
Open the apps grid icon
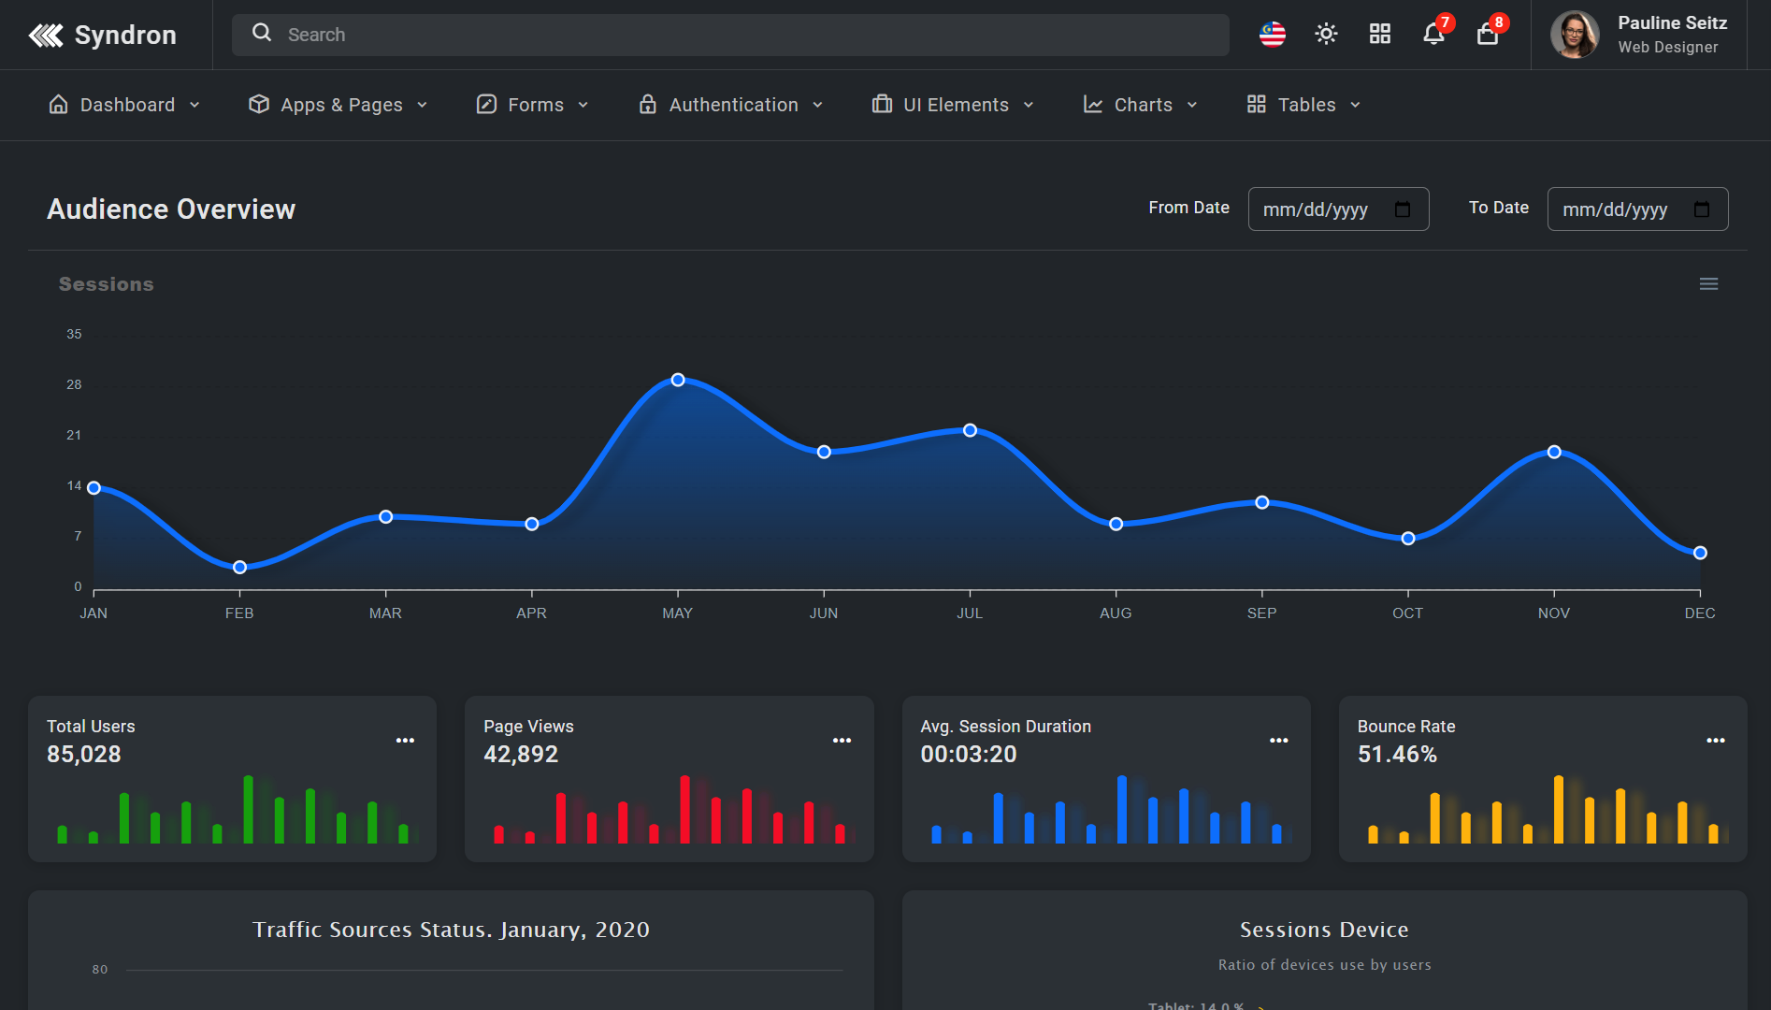[1379, 34]
